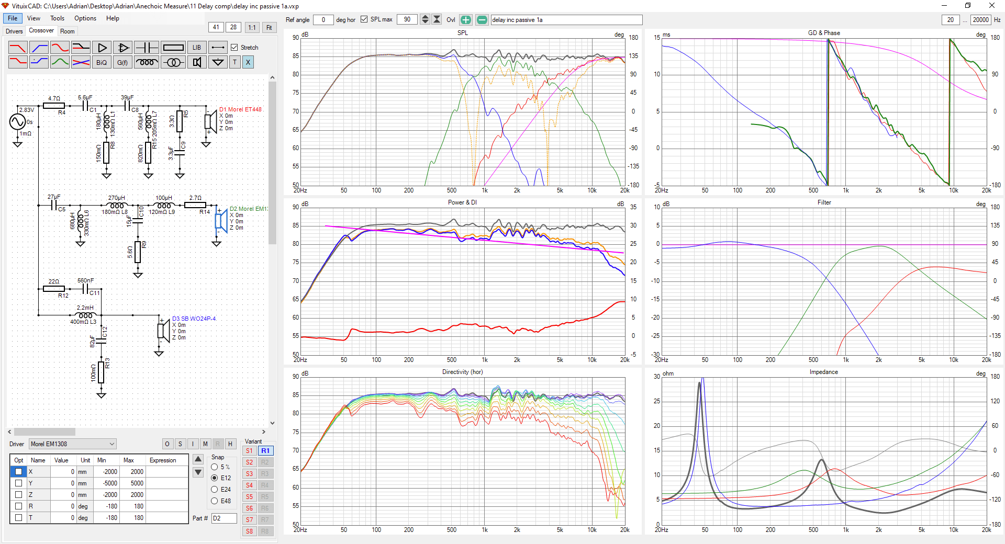Add a loudspeaker driver to the schematic
Screen dimensions: 1005x544
coord(197,62)
